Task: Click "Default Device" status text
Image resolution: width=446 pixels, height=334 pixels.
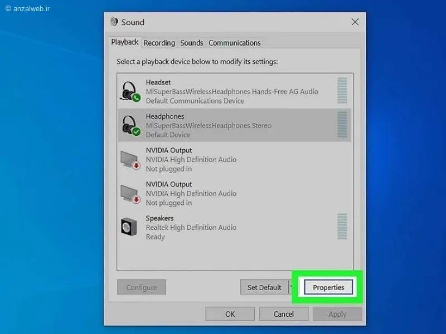Action: point(168,135)
